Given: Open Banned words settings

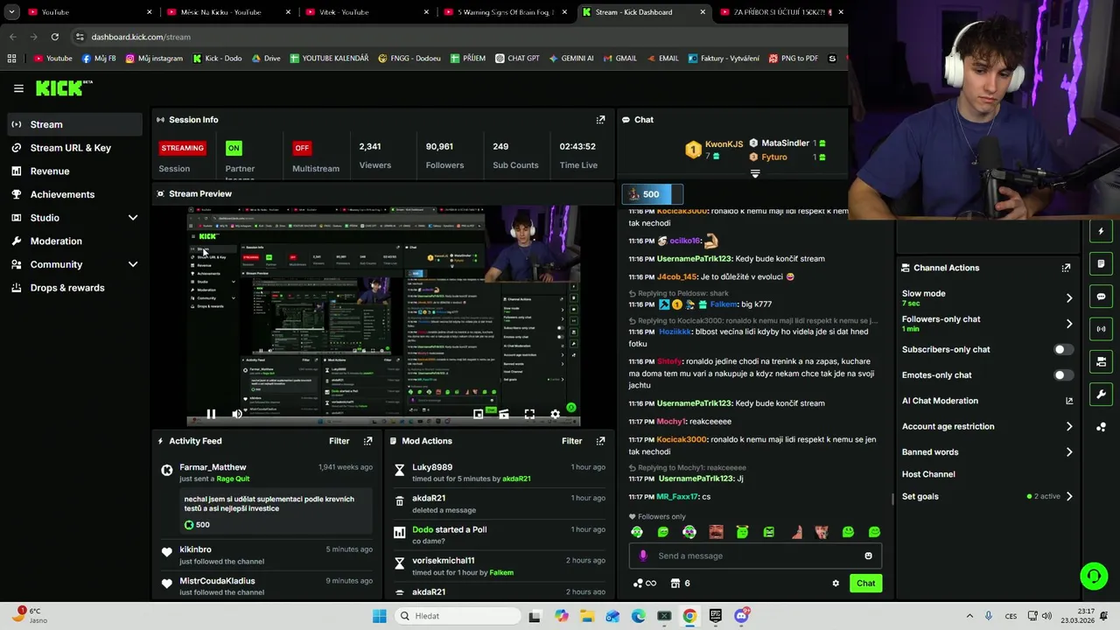Looking at the screenshot, I should (987, 452).
